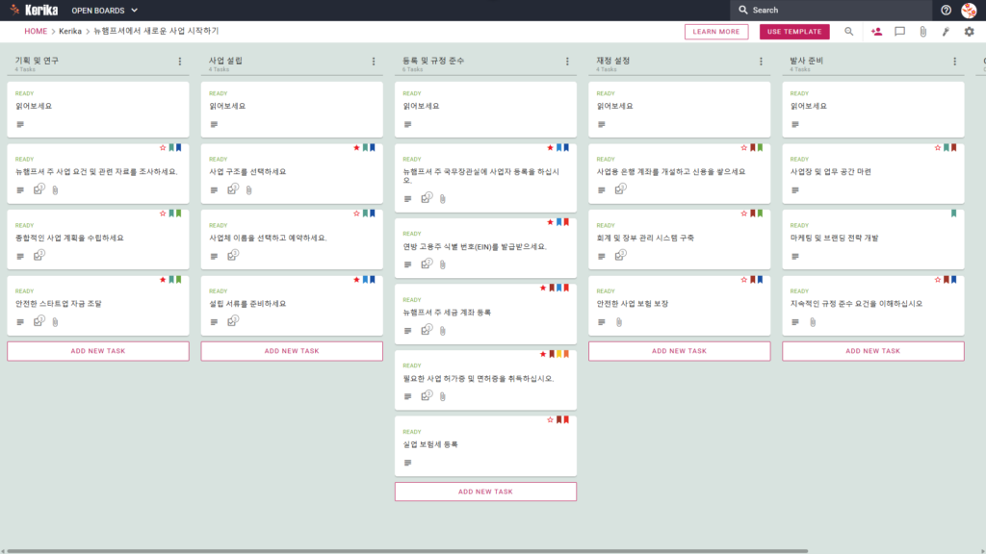Click the board search magnifier icon
The height and width of the screenshot is (554, 986).
[x=849, y=32]
